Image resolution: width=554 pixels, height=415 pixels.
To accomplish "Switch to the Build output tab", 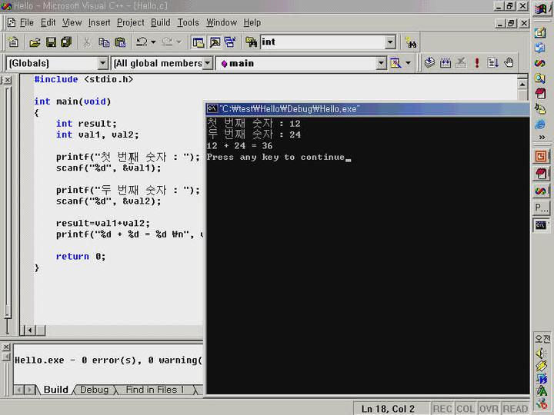I will click(x=56, y=389).
